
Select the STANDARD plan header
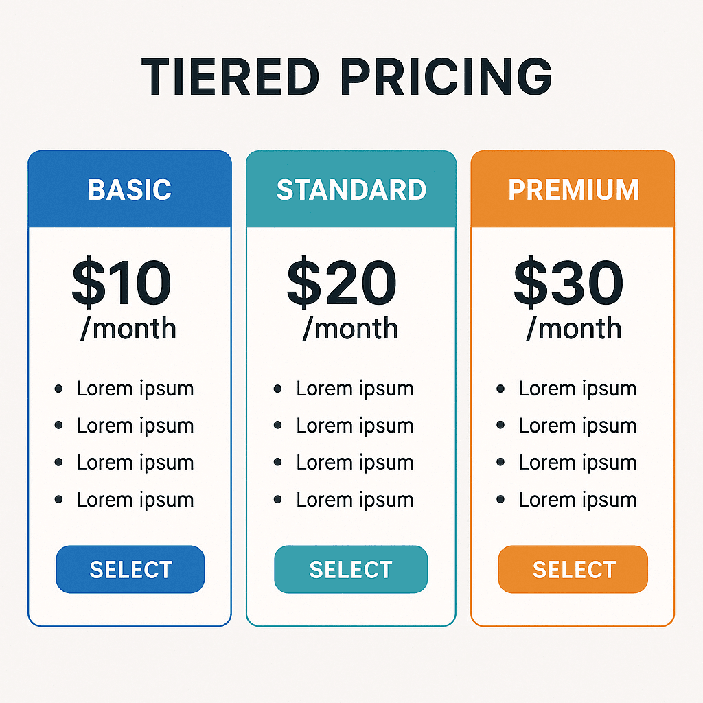click(351, 189)
